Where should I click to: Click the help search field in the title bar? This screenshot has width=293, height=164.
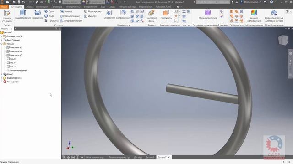click(x=213, y=2)
